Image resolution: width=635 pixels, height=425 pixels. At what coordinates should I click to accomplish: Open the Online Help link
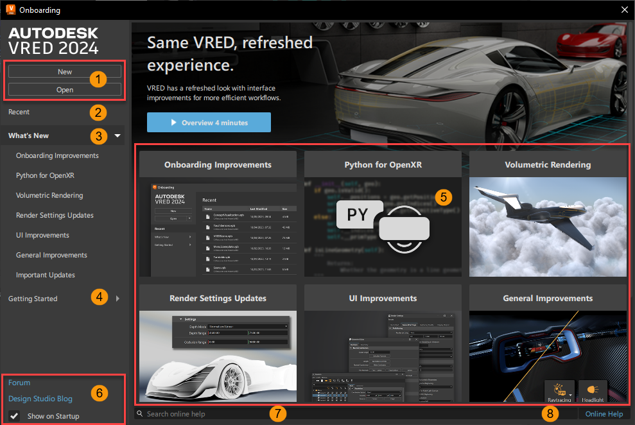[604, 413]
